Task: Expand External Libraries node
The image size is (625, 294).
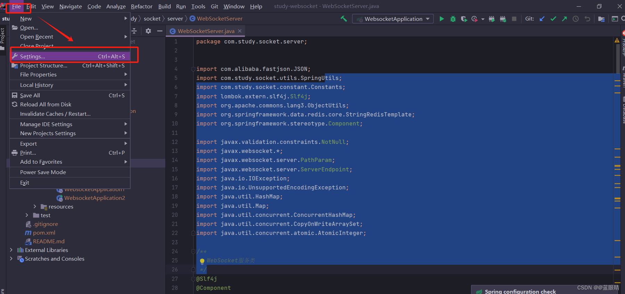Action: [x=11, y=250]
